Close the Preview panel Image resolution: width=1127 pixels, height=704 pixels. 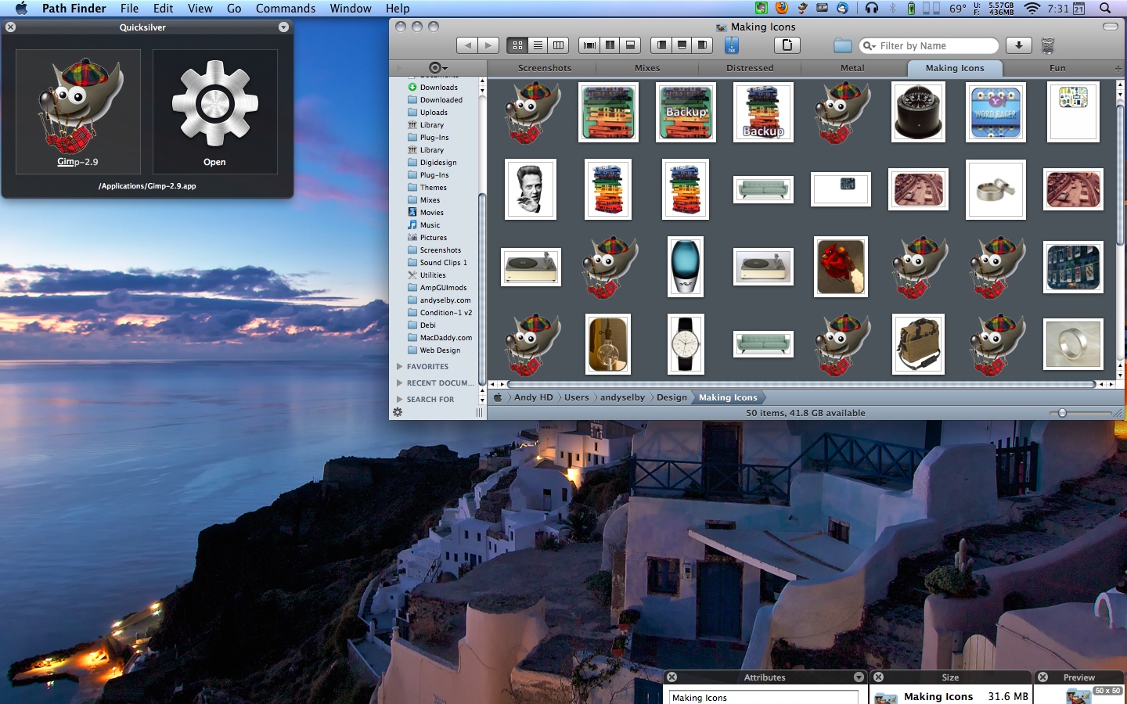1042,677
